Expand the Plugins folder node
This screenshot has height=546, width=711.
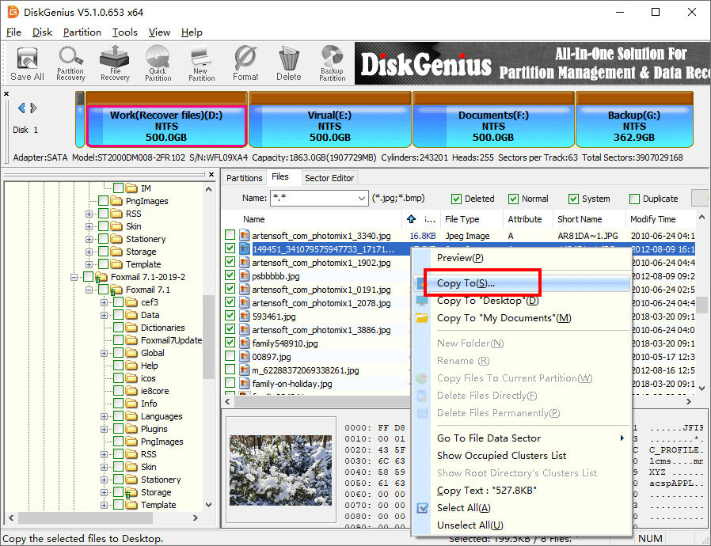pos(104,429)
